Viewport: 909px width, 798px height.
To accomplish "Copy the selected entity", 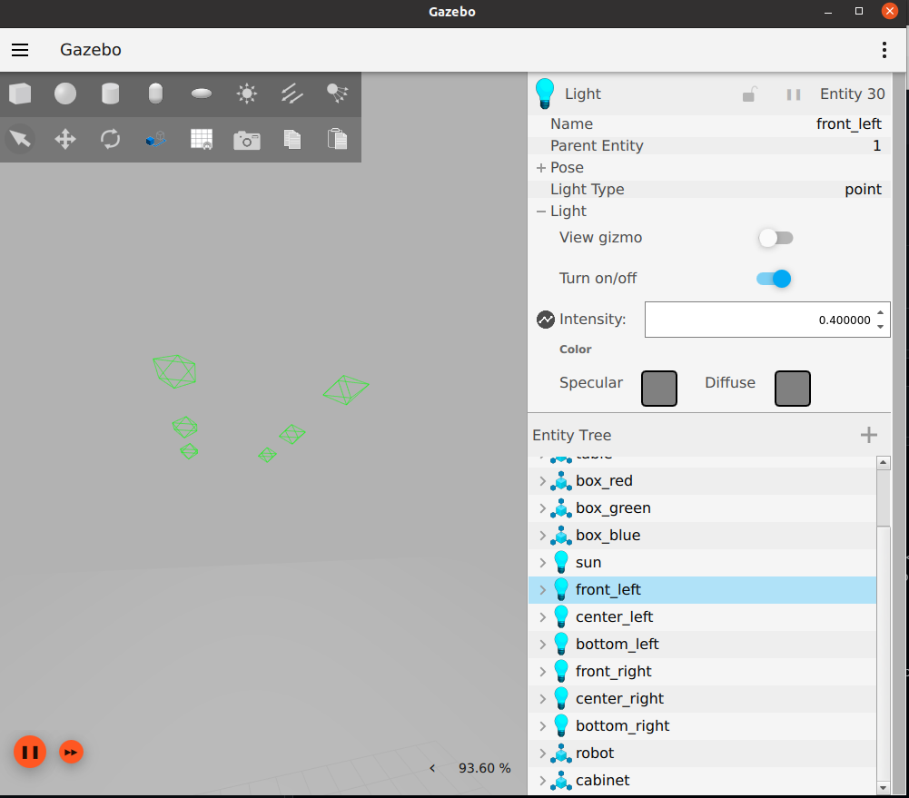I will point(292,139).
